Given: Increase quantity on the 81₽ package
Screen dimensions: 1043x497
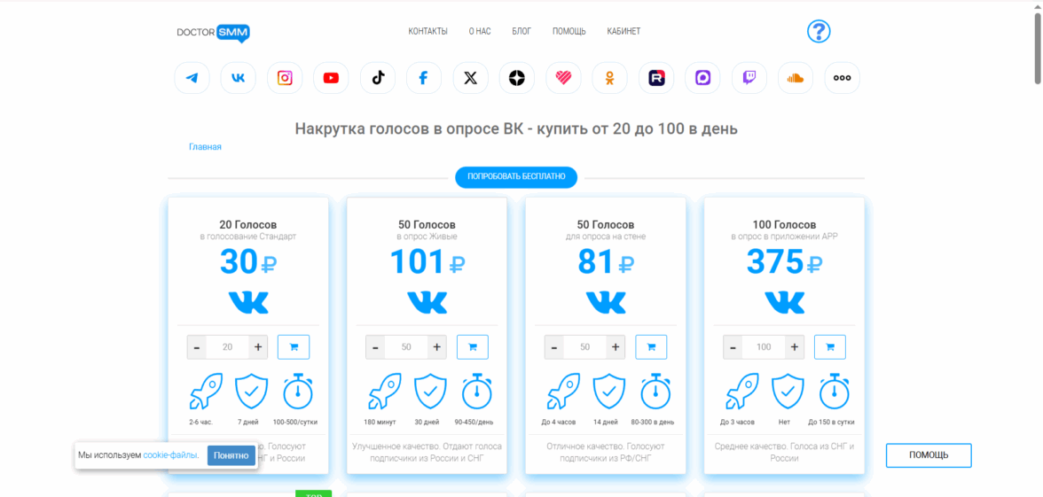Looking at the screenshot, I should point(616,347).
